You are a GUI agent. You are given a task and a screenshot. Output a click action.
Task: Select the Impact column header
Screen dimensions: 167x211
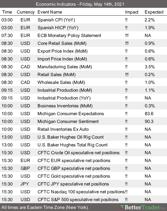[132, 12]
